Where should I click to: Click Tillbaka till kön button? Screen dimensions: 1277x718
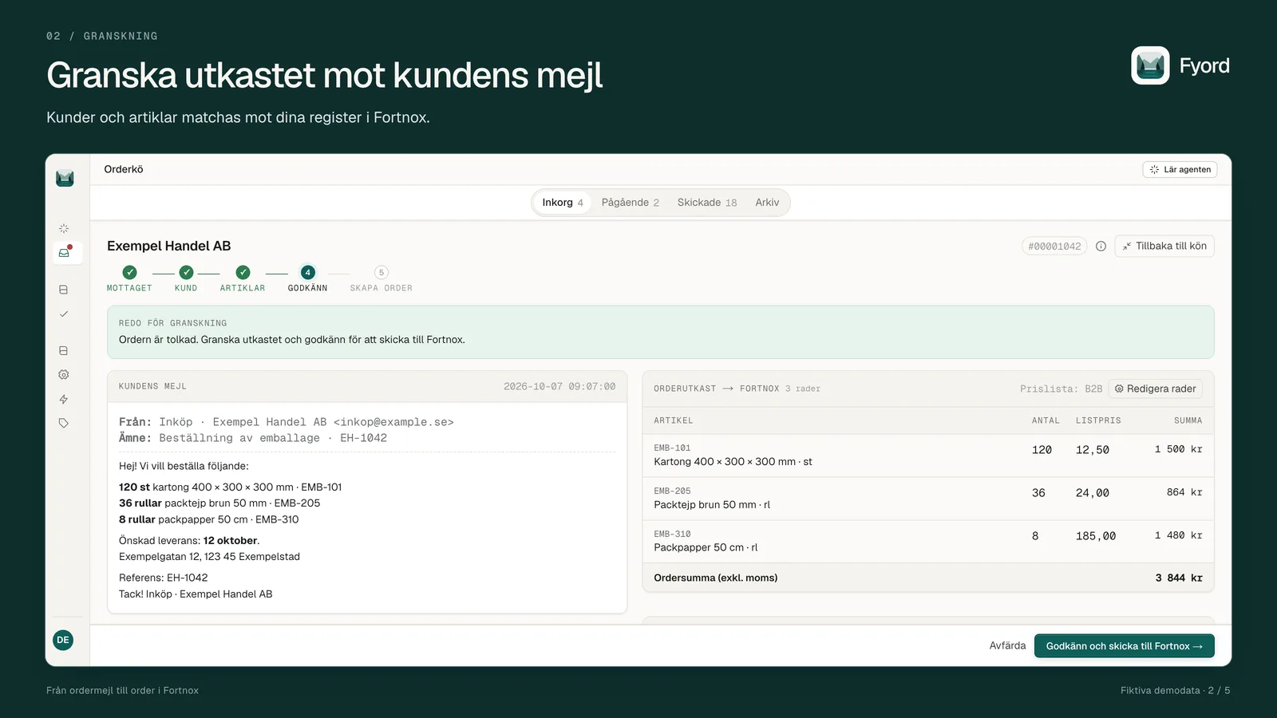1164,246
